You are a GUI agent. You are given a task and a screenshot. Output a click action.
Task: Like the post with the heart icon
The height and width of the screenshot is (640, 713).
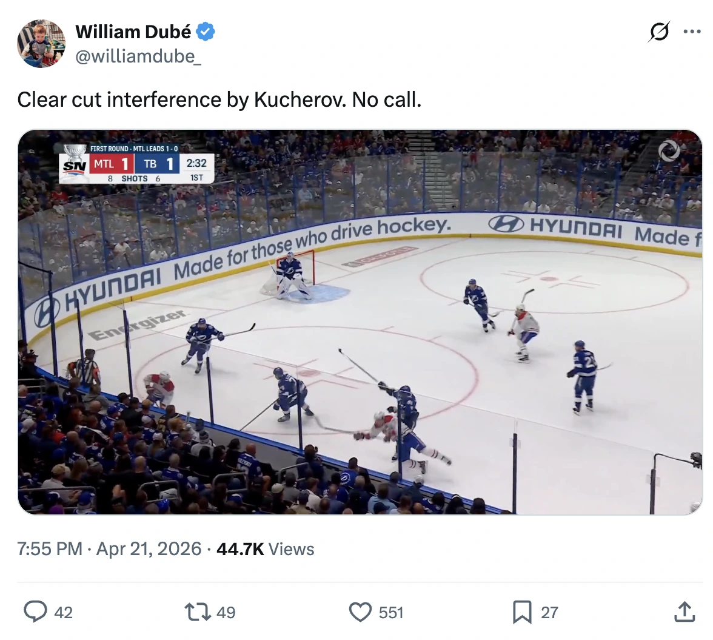coord(360,611)
